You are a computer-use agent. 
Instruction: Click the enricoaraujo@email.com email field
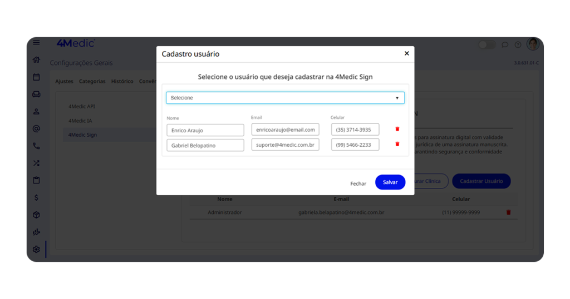pyautogui.click(x=286, y=129)
